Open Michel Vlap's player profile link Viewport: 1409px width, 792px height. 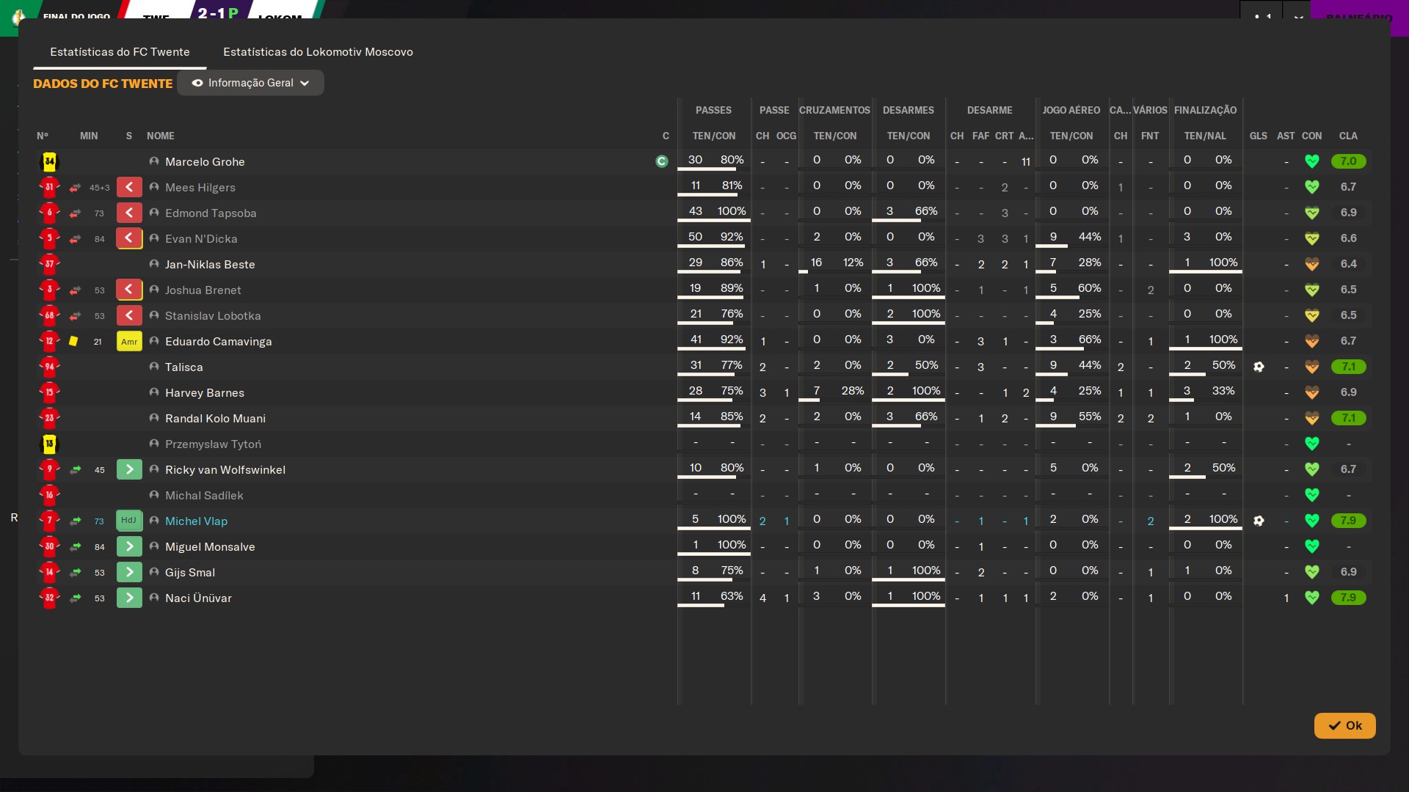[196, 521]
